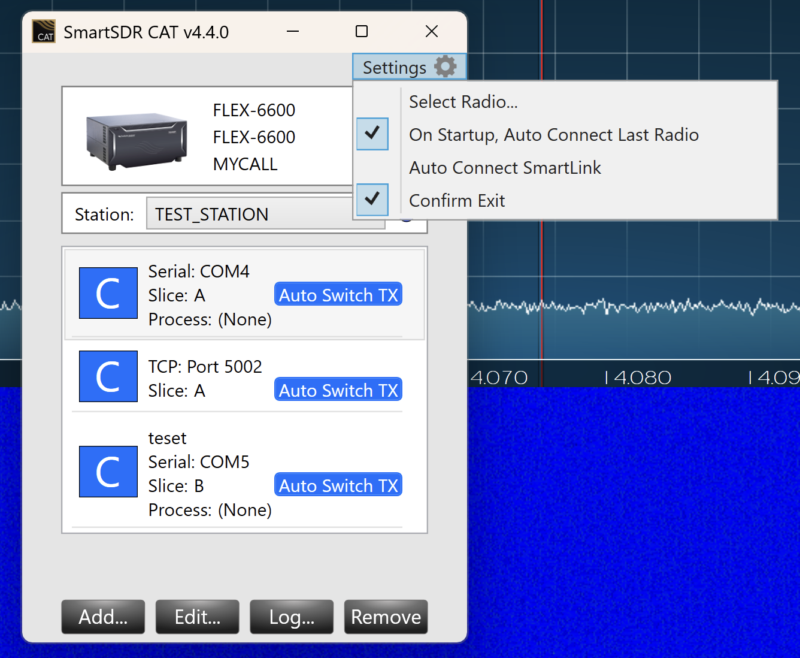Toggle Auto Switch TX for TCP Port 5002
The height and width of the screenshot is (658, 800).
point(338,390)
